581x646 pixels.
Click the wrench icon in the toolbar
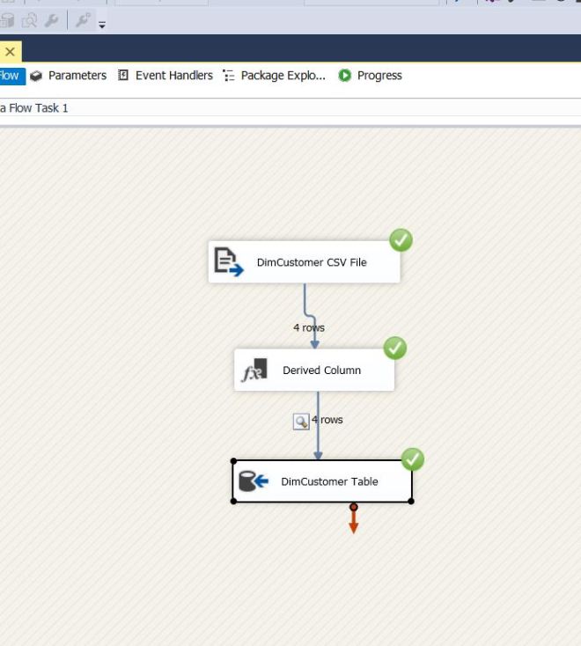click(x=52, y=21)
